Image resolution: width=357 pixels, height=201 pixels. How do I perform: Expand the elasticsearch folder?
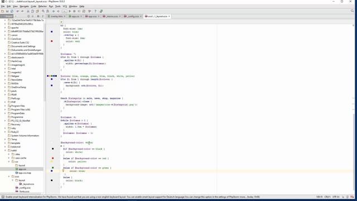click(x=5, y=58)
